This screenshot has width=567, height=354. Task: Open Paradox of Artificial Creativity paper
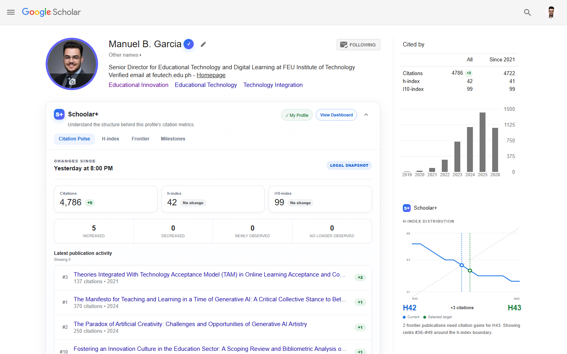[x=190, y=324]
